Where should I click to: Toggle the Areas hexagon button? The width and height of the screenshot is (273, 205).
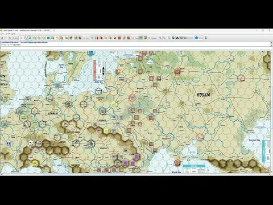[199, 38]
